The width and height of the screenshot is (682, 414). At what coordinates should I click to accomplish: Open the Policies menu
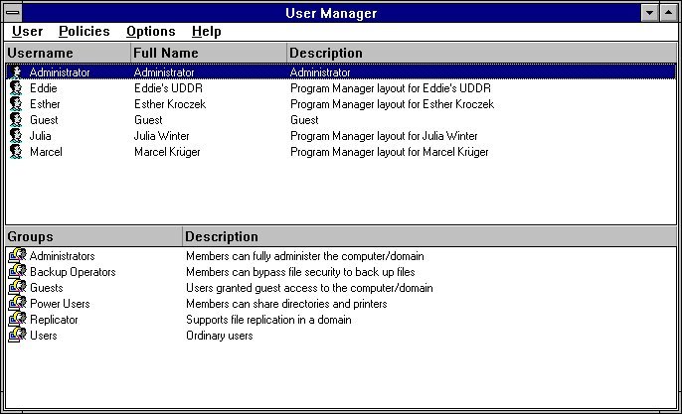point(84,32)
